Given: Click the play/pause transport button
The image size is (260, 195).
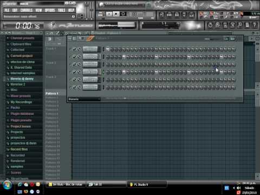Looking at the screenshot, I should tap(109, 14).
